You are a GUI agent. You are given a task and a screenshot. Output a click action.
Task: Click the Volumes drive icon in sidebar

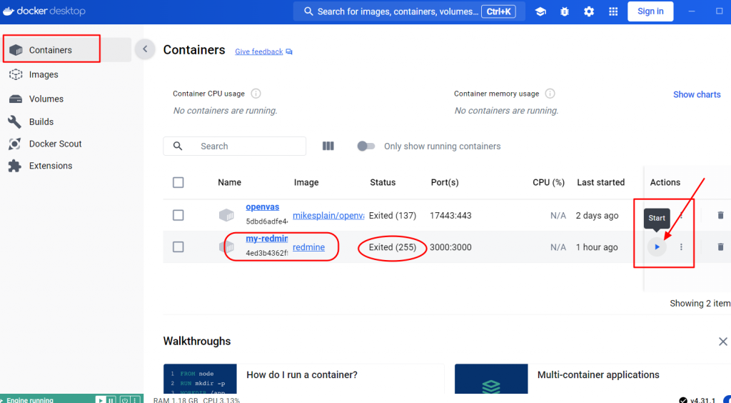[16, 99]
